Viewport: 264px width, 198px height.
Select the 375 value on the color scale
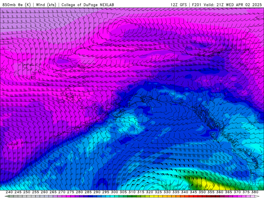[246, 192]
